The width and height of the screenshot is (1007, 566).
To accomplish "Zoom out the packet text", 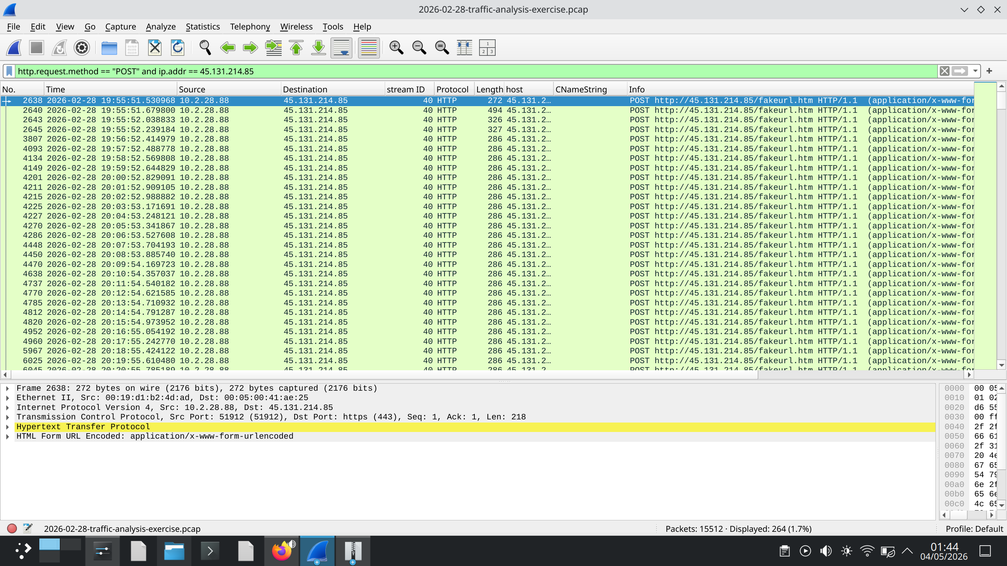I will (x=419, y=48).
